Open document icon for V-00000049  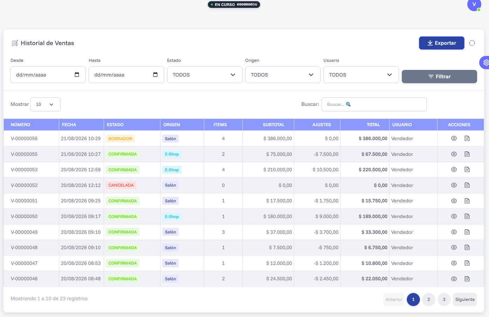467,232
